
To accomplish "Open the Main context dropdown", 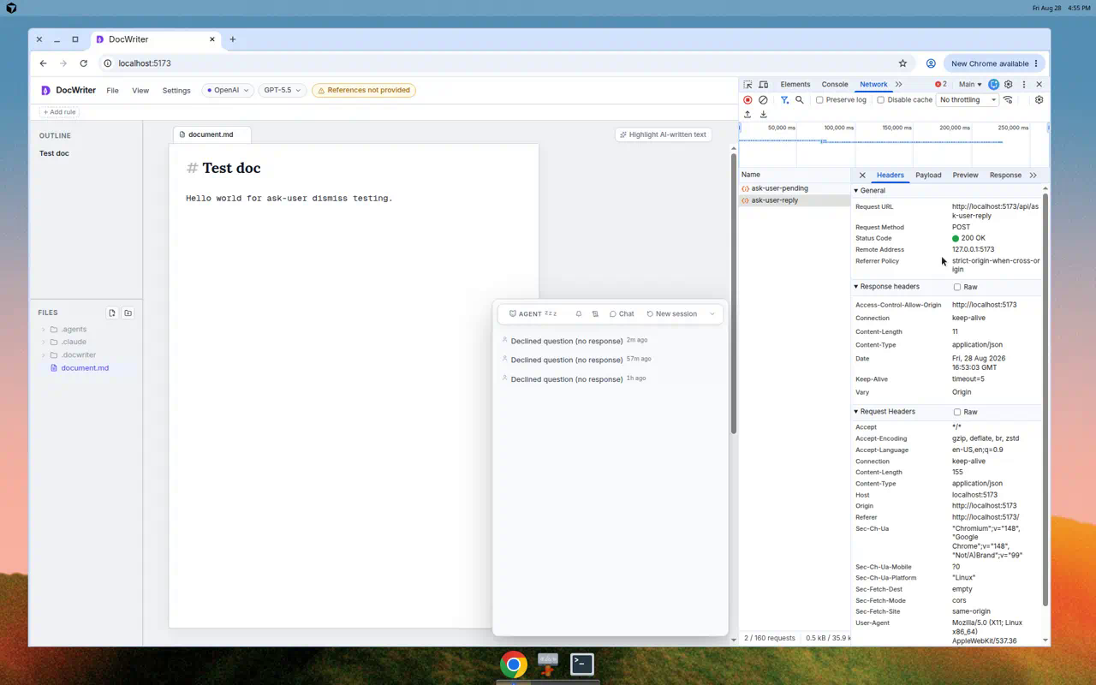I will click(970, 85).
